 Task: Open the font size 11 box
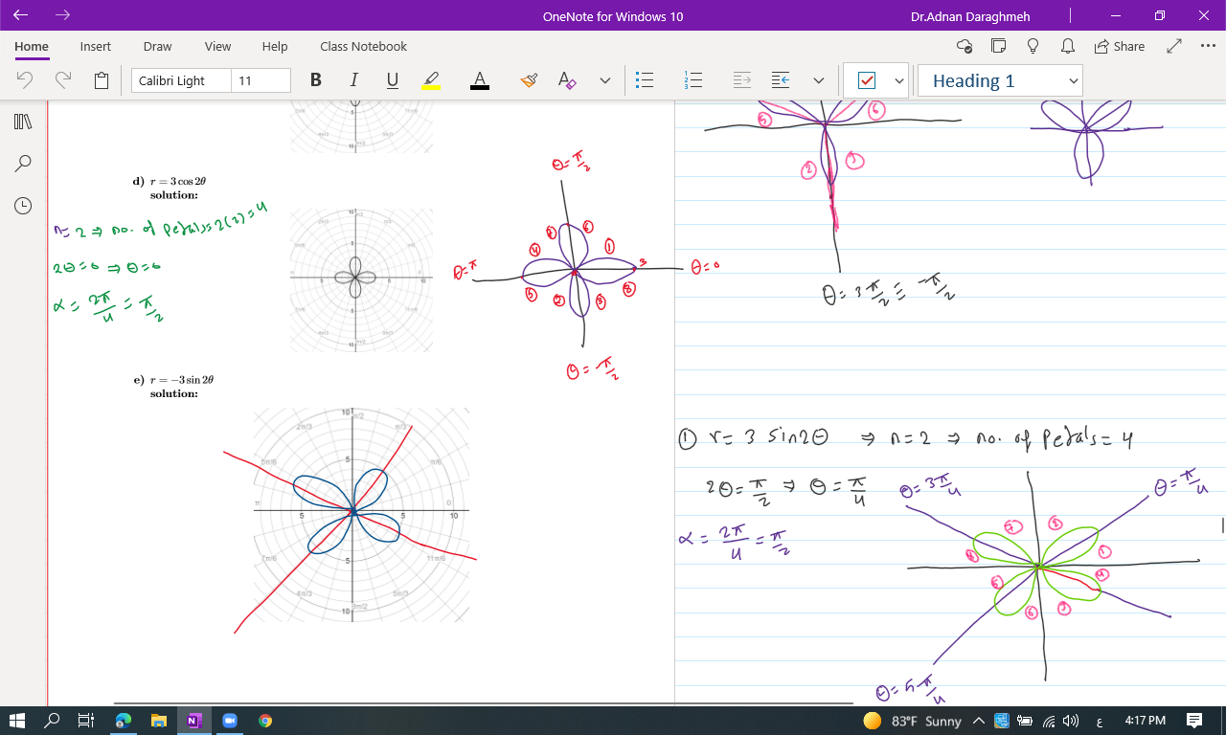click(x=261, y=80)
